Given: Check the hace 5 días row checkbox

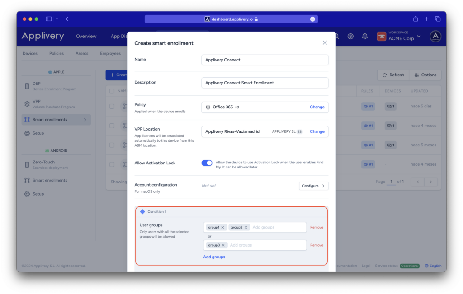Looking at the screenshot, I should (112, 106).
